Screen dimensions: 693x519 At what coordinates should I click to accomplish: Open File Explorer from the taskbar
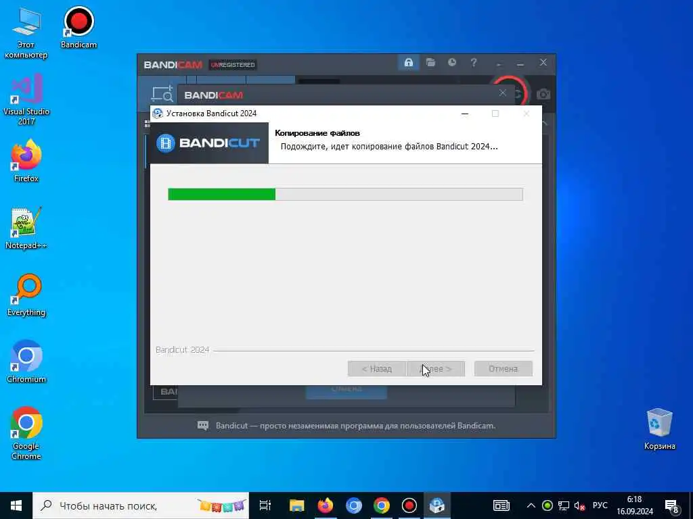pos(296,505)
